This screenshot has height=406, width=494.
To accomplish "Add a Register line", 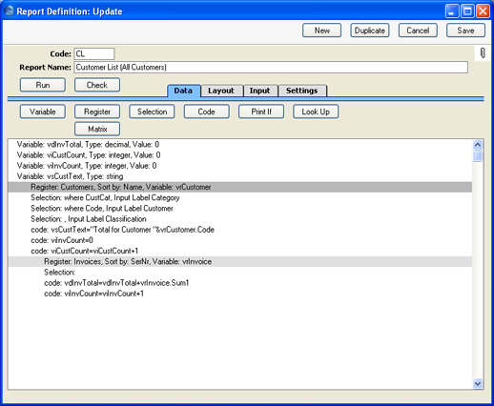I will point(97,112).
